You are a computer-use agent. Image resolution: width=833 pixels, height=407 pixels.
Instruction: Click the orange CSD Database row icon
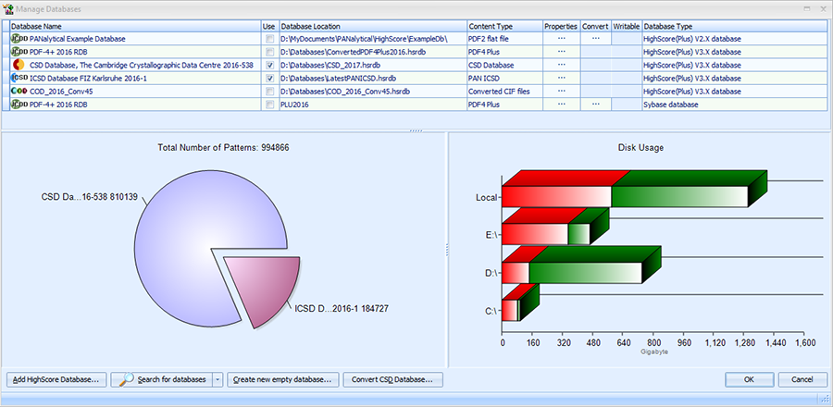(19, 66)
